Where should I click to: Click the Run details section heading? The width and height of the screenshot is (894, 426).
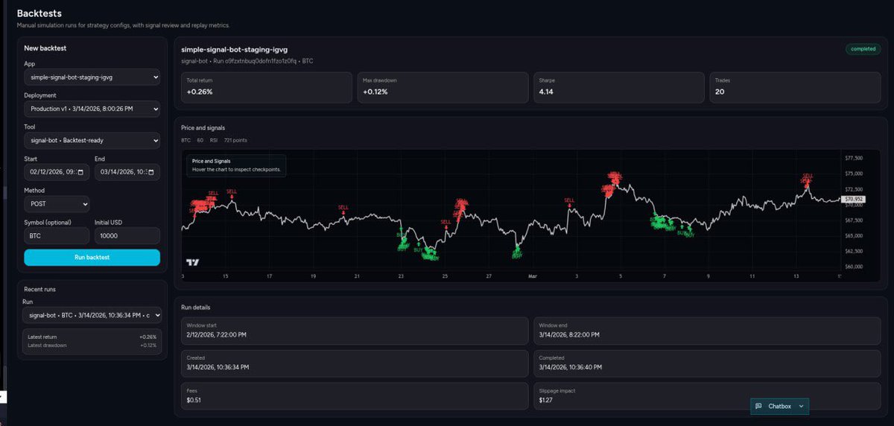pyautogui.click(x=196, y=307)
